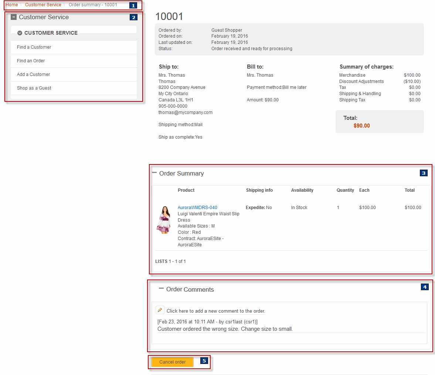Click the red $90.00 total amount
The height and width of the screenshot is (375, 435).
click(x=361, y=126)
